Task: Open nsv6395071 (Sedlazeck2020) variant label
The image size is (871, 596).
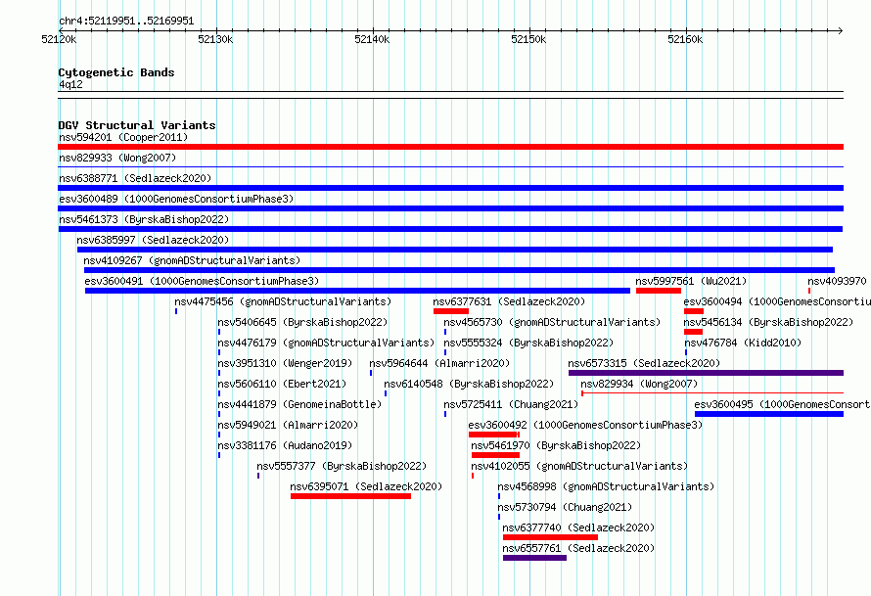Action: coord(366,486)
